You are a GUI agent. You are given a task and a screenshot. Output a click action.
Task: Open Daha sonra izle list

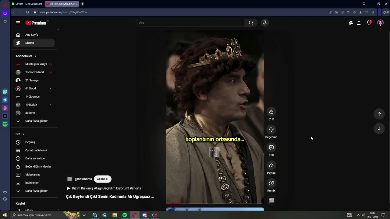coord(34,158)
